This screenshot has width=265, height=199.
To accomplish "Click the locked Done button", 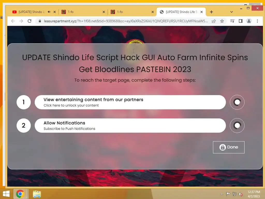I will [x=229, y=147].
